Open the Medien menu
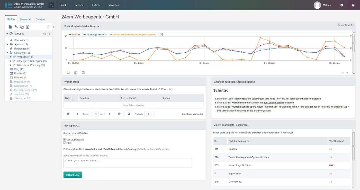Viewport: 360px width, 190px height. 81,5
